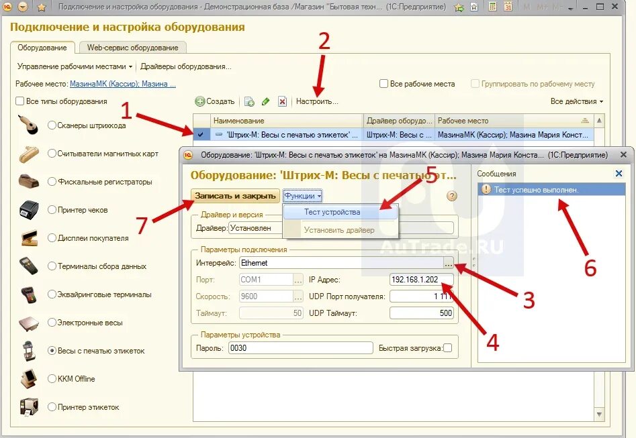636x438 pixels.
Task: Click the data collection terminal icon
Action: tap(29, 266)
